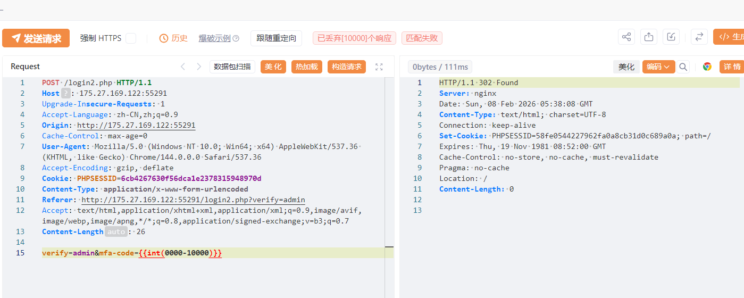The width and height of the screenshot is (744, 298).
Task: Click the import icon beside export
Action: (x=671, y=37)
